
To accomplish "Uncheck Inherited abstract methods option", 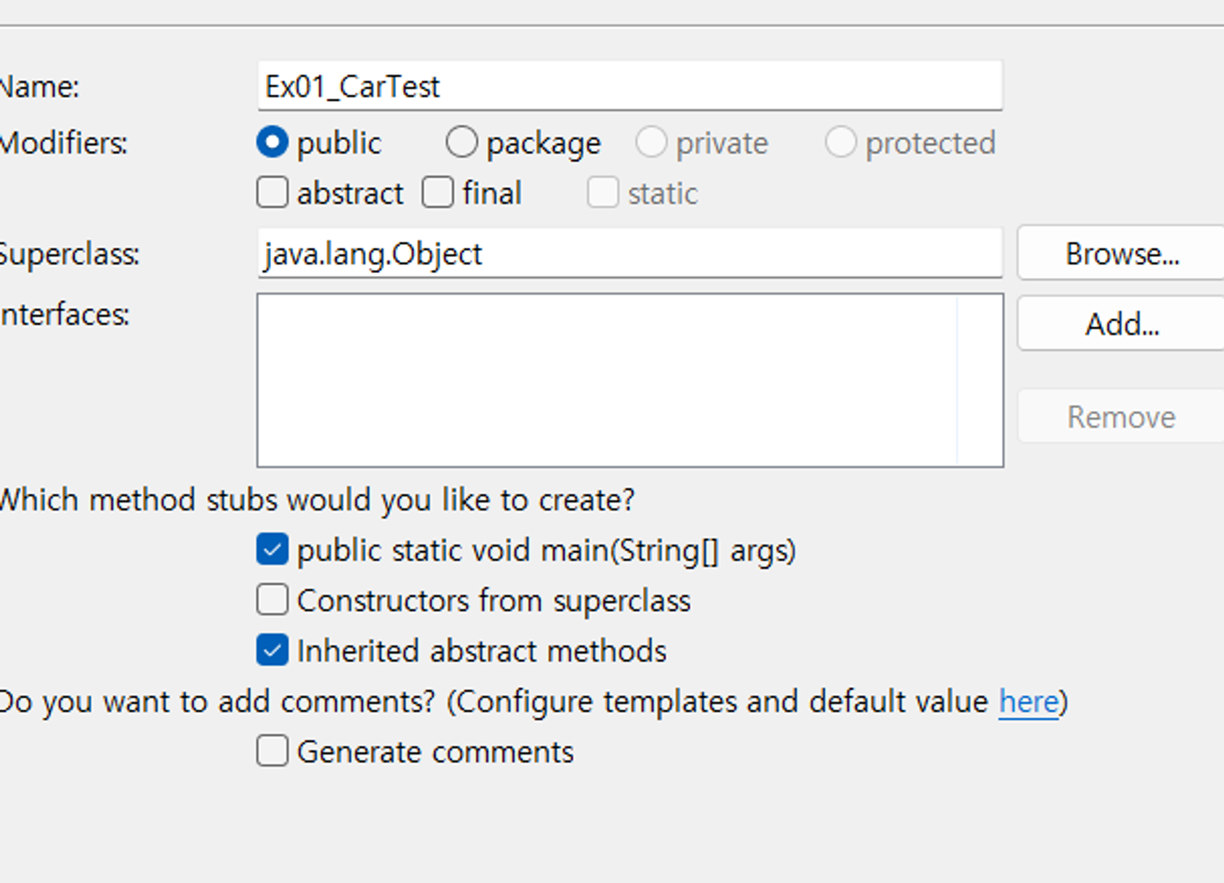I will coord(272,650).
